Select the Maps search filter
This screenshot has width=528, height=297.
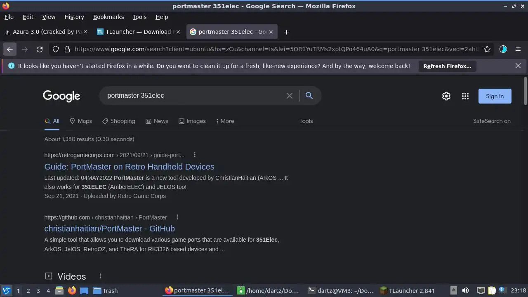tap(81, 121)
